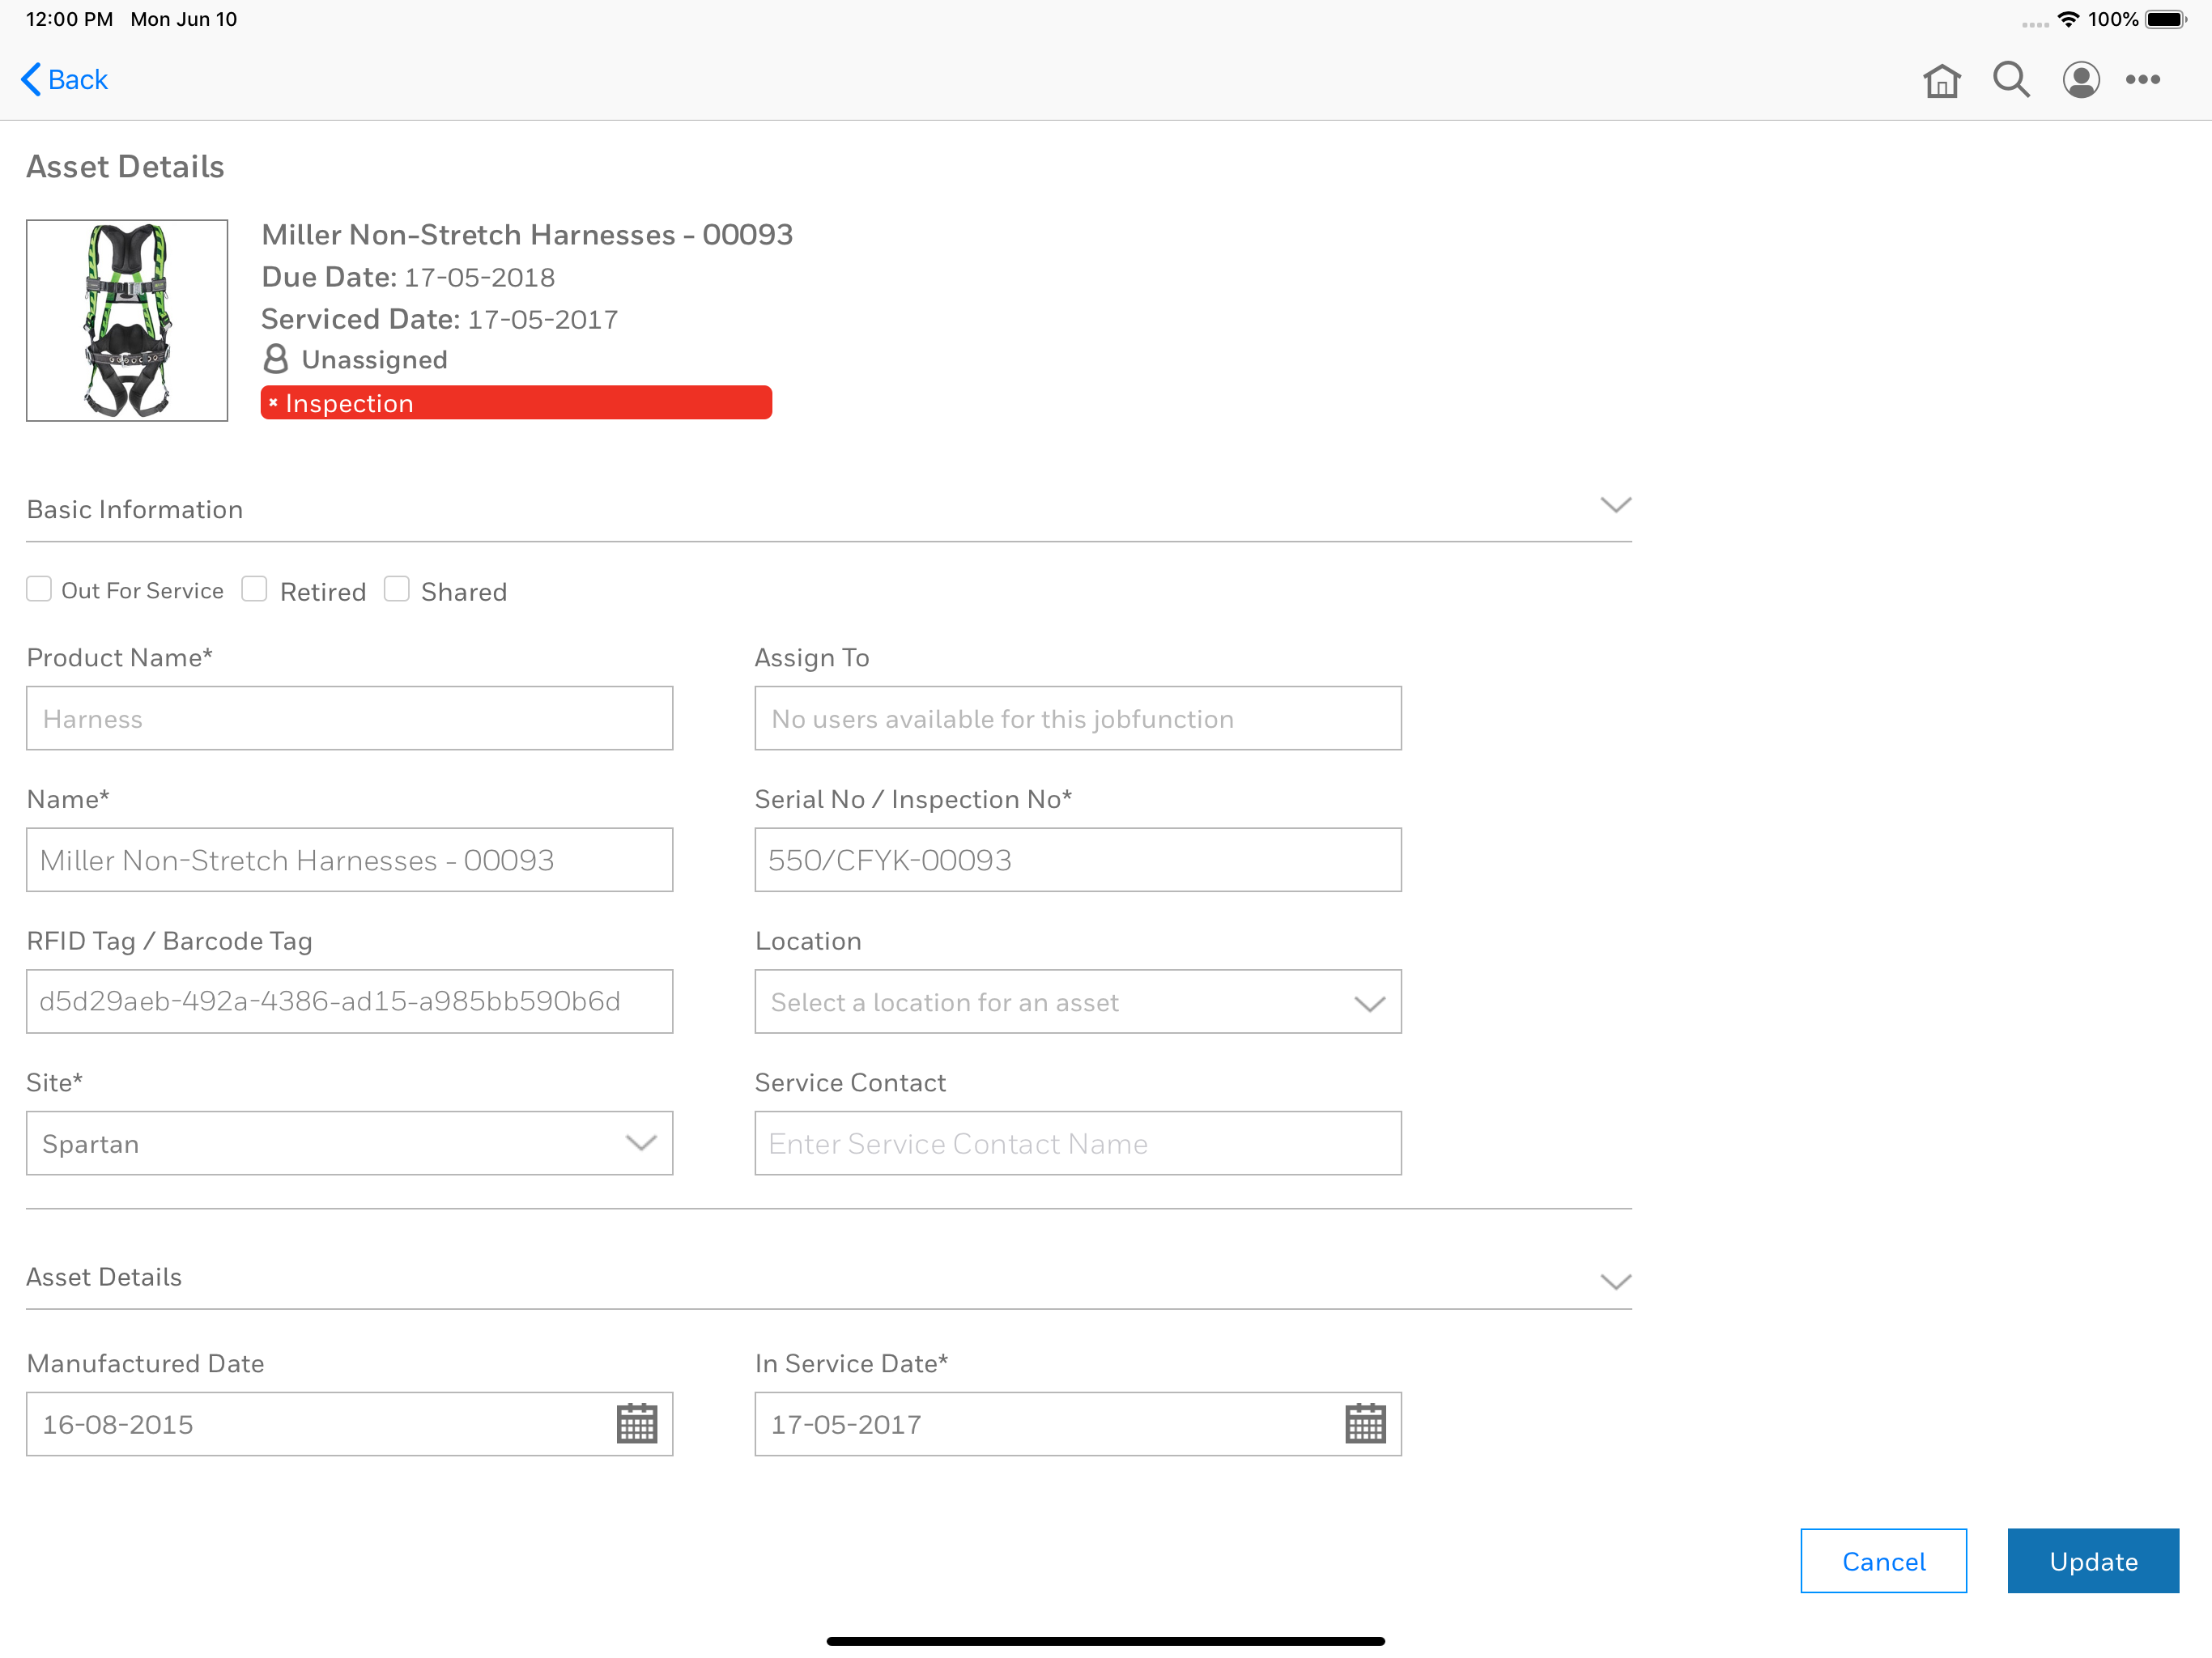Check the Out For Service checkbox

pos(39,589)
